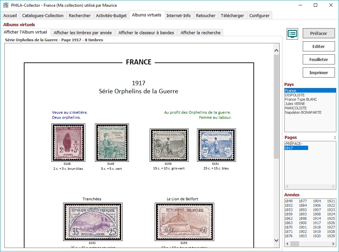The width and height of the screenshot is (339, 252).
Task: Minimize the PHILA-Collector window
Action: [300, 5]
